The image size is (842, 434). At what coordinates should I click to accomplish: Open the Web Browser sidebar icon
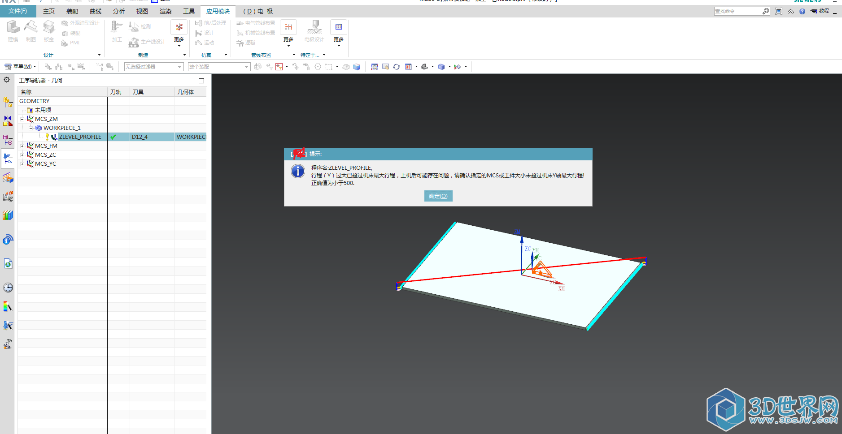coord(8,264)
